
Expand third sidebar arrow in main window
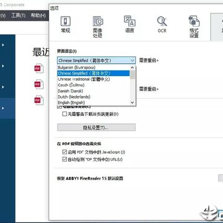[x=3, y=87]
